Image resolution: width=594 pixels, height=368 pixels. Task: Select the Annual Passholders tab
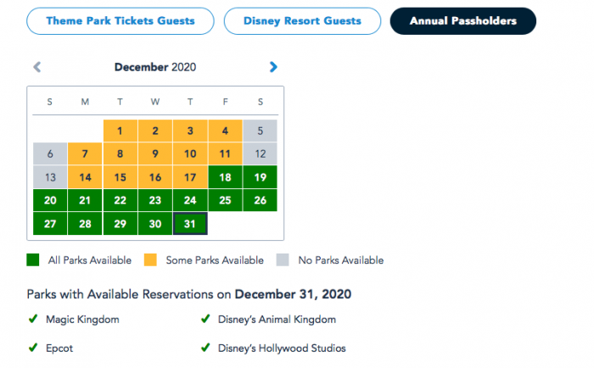(x=462, y=21)
